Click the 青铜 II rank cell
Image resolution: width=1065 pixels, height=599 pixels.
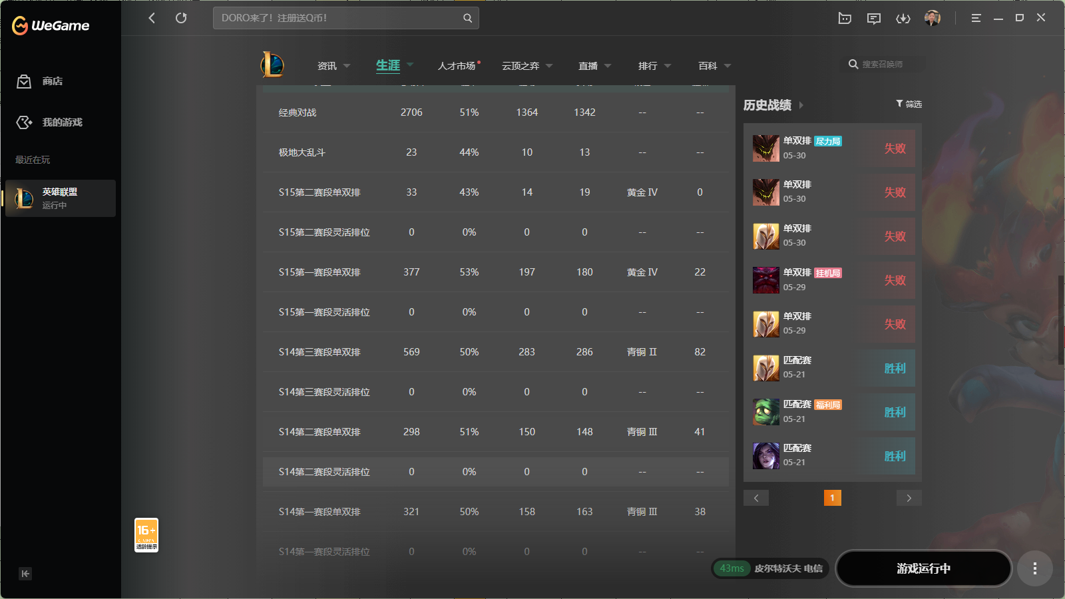(642, 352)
